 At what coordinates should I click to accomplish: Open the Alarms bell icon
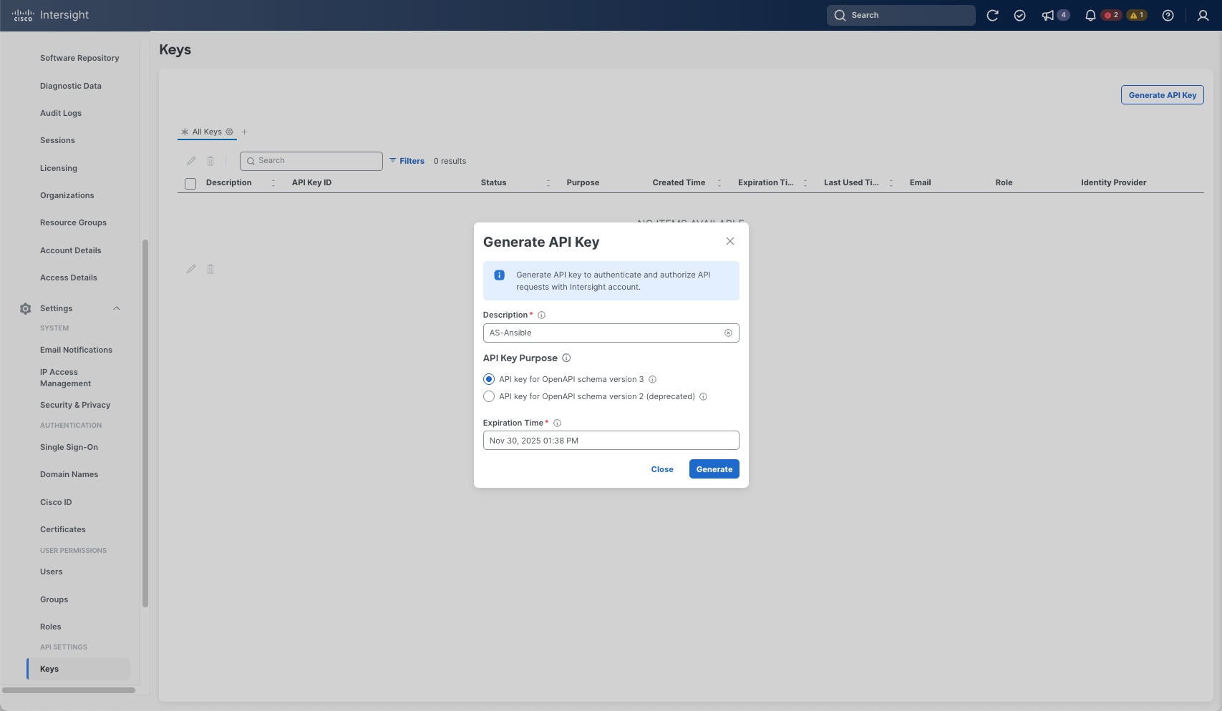[1090, 15]
